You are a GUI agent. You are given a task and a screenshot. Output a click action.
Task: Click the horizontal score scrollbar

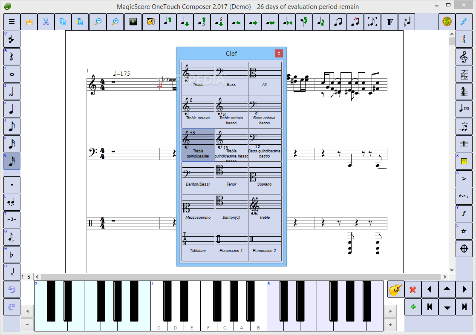pos(240,277)
